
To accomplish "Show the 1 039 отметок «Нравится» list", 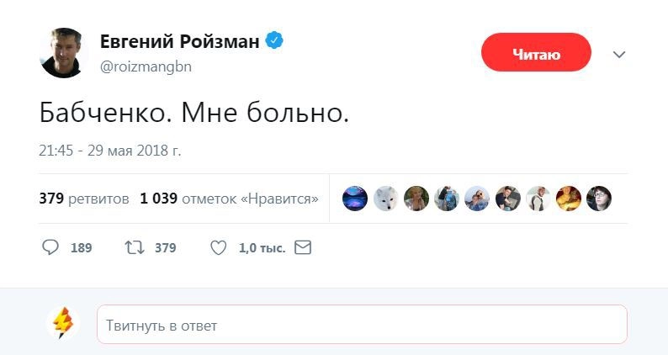I will [x=229, y=199].
